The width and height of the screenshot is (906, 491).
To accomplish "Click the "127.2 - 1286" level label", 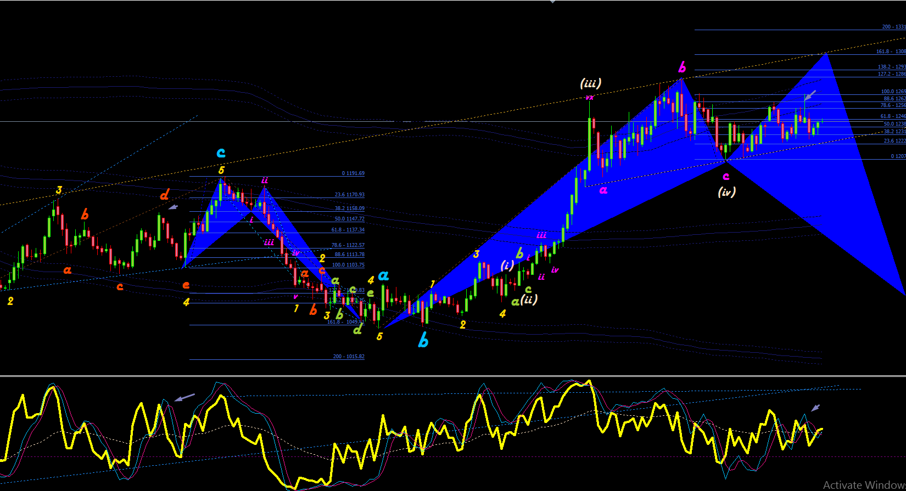I will [x=892, y=74].
